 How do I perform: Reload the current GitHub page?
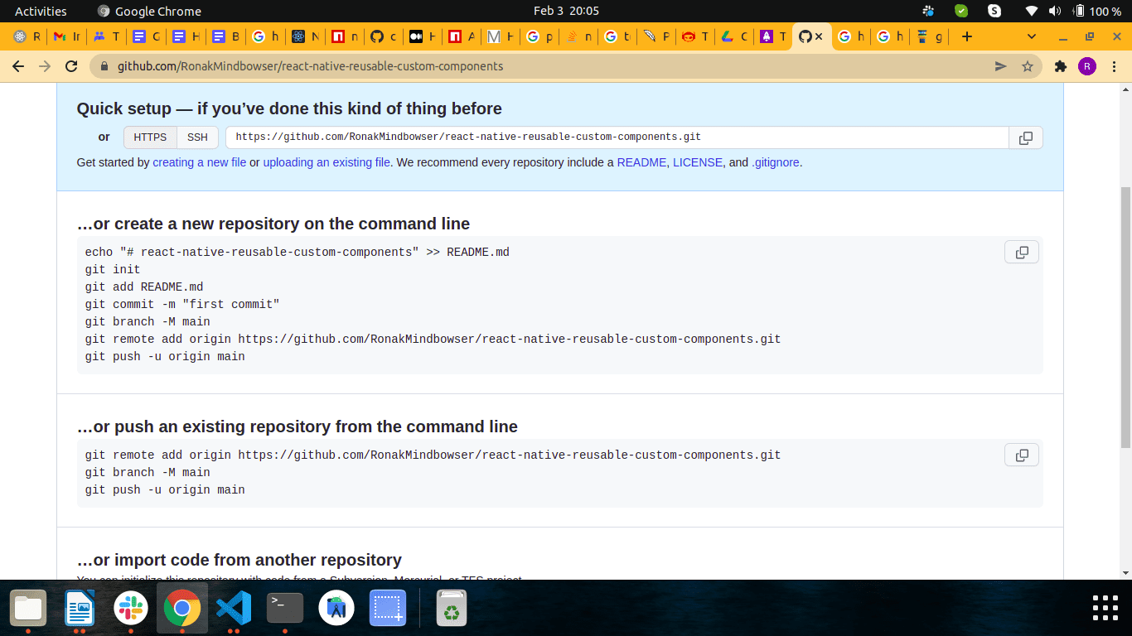[71, 66]
